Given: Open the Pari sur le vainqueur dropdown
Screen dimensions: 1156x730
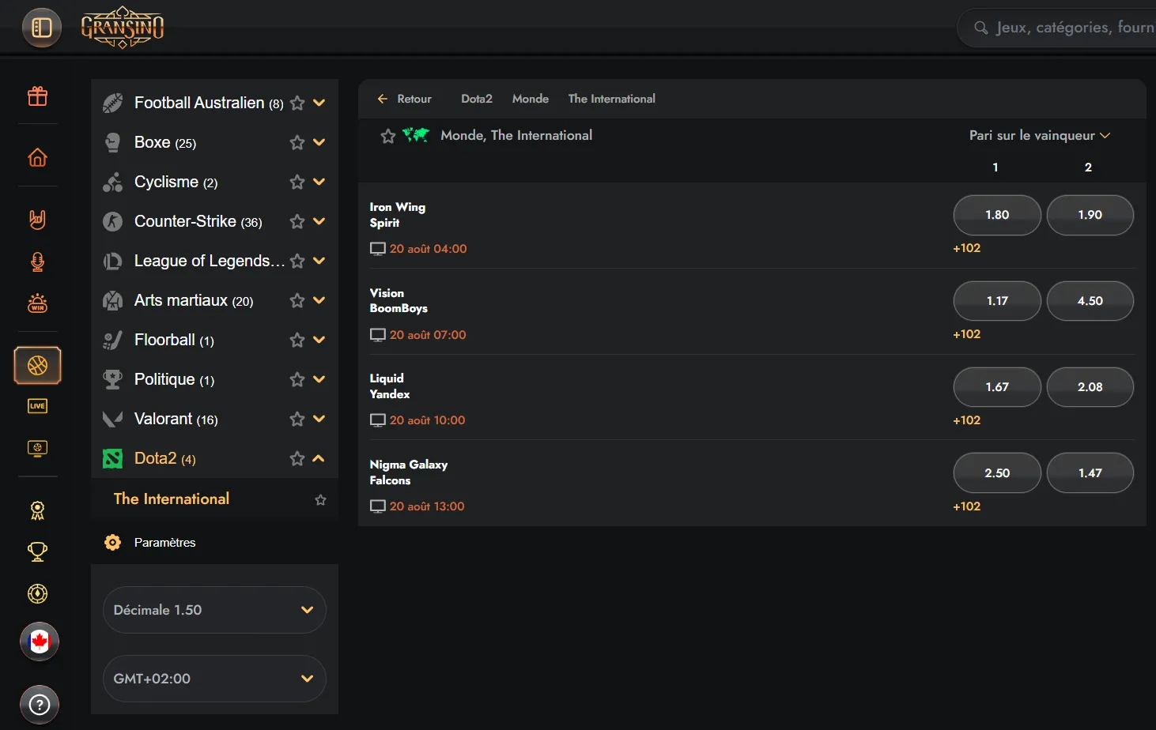Looking at the screenshot, I should [x=1040, y=135].
